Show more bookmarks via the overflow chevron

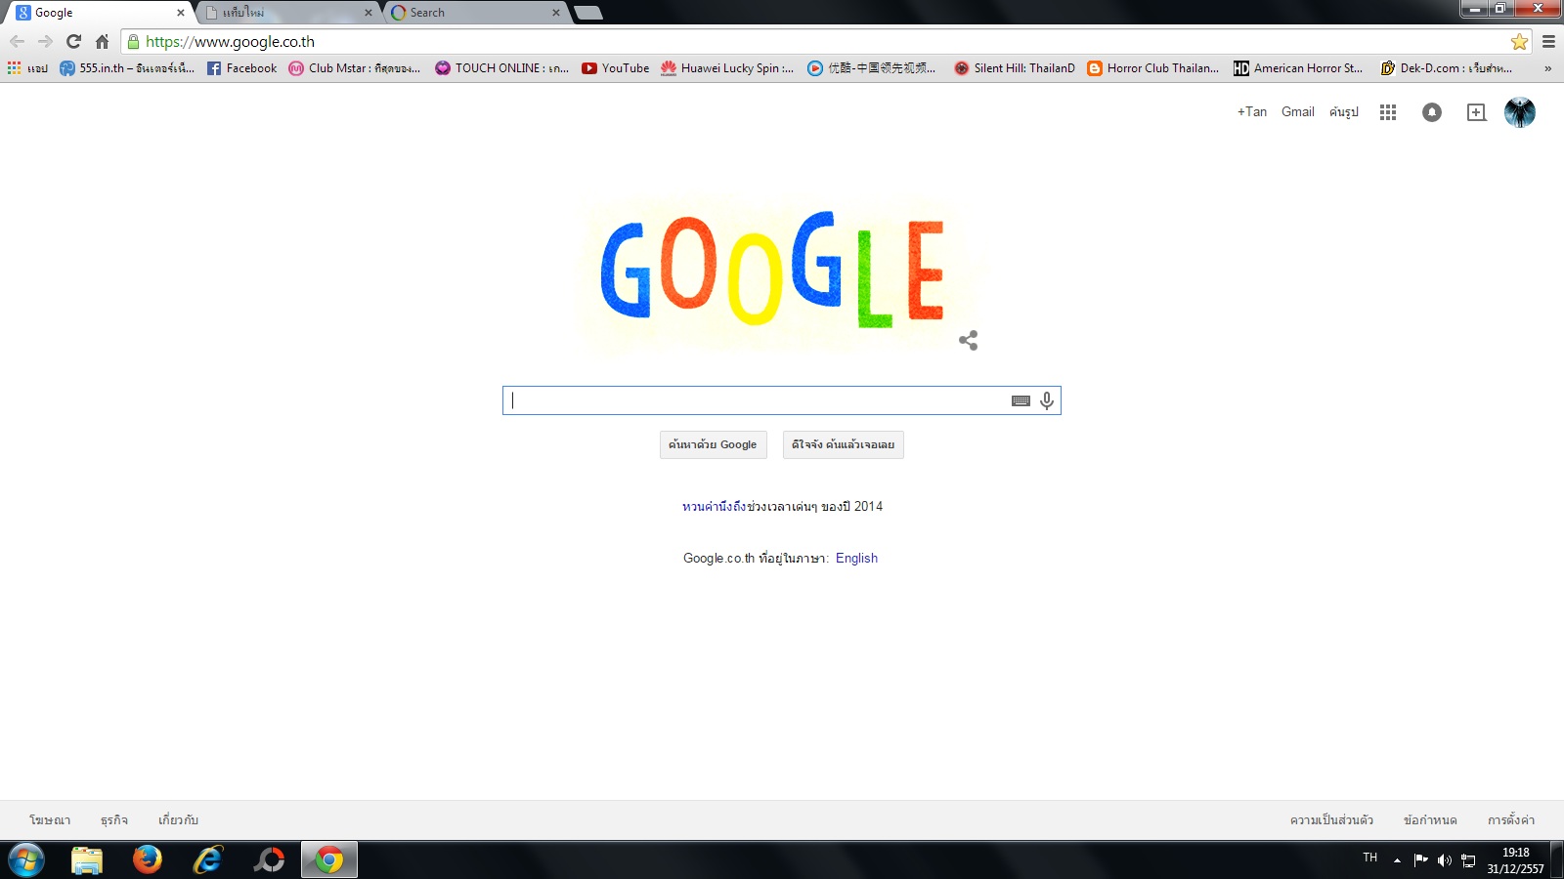pyautogui.click(x=1547, y=68)
